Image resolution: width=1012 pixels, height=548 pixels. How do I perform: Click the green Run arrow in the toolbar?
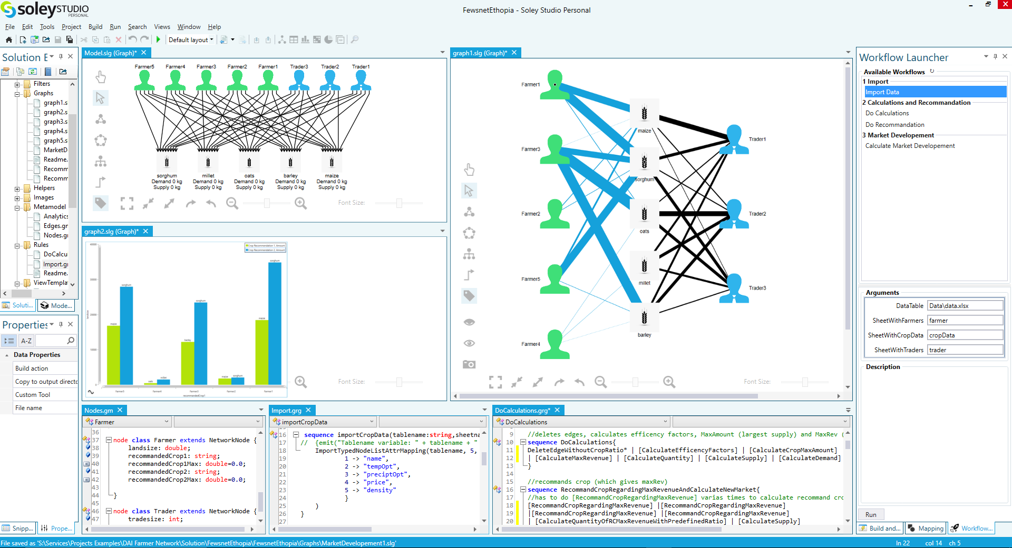point(158,39)
